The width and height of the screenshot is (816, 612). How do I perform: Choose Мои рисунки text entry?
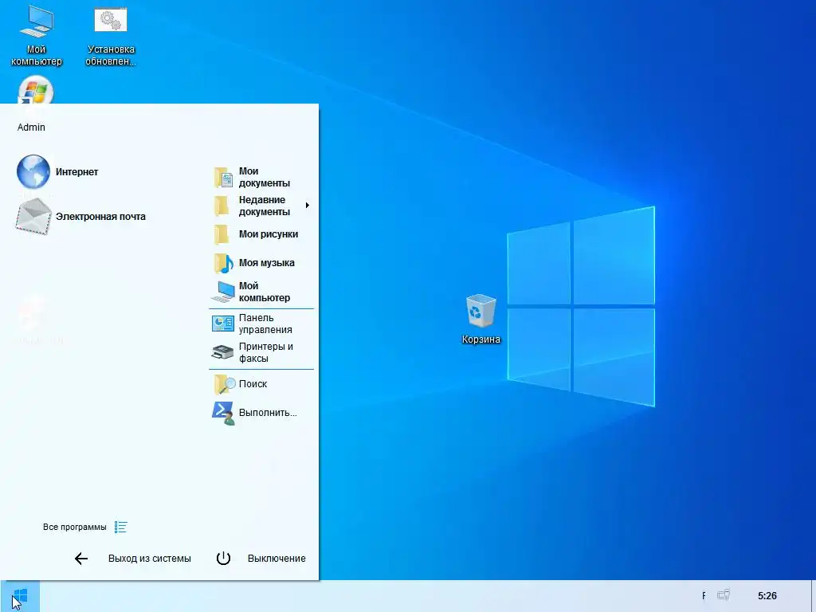269,234
